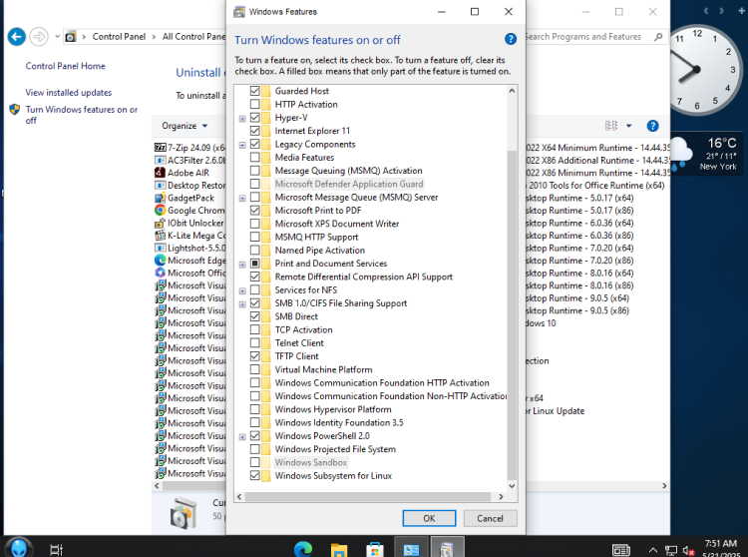Click the feature list scroll up arrow
Image resolution: width=748 pixels, height=557 pixels.
(512, 91)
